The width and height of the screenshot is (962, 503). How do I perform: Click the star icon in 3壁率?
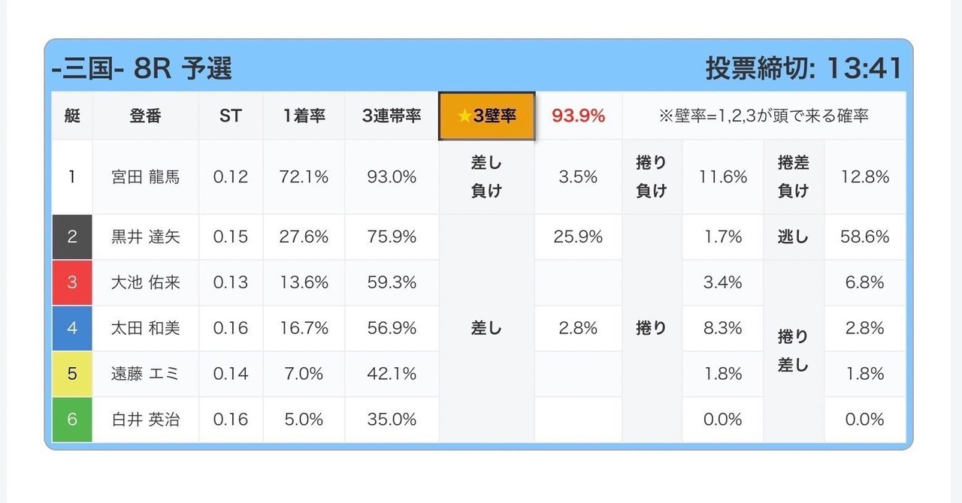pos(464,116)
